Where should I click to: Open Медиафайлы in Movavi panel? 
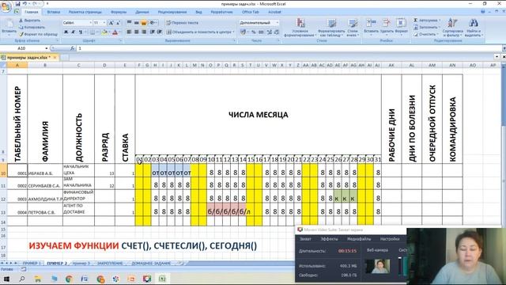coord(359,239)
